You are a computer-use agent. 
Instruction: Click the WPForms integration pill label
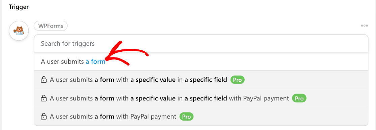tap(51, 26)
